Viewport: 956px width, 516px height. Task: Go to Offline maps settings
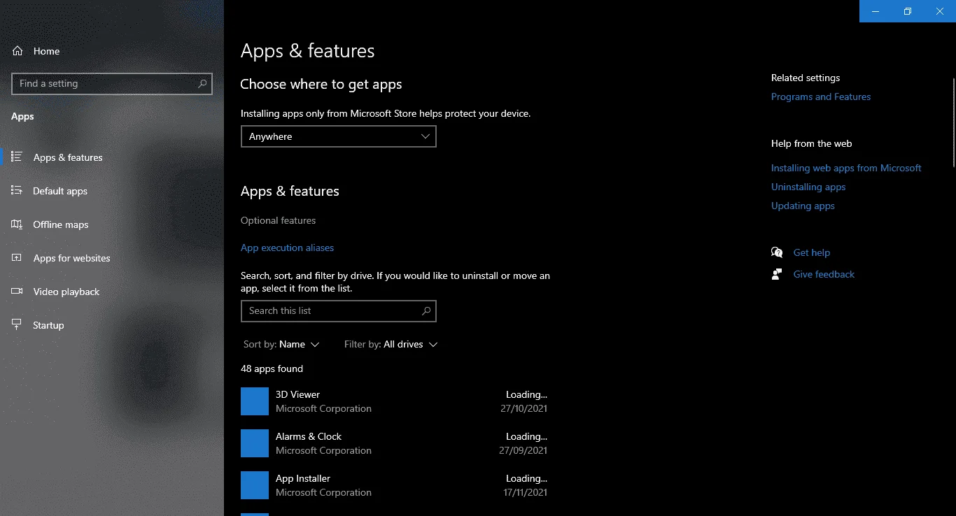pyautogui.click(x=61, y=224)
